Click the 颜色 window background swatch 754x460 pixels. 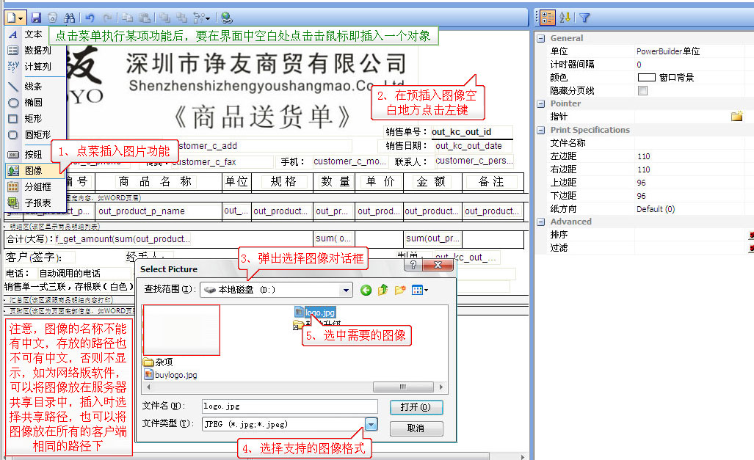click(x=646, y=78)
